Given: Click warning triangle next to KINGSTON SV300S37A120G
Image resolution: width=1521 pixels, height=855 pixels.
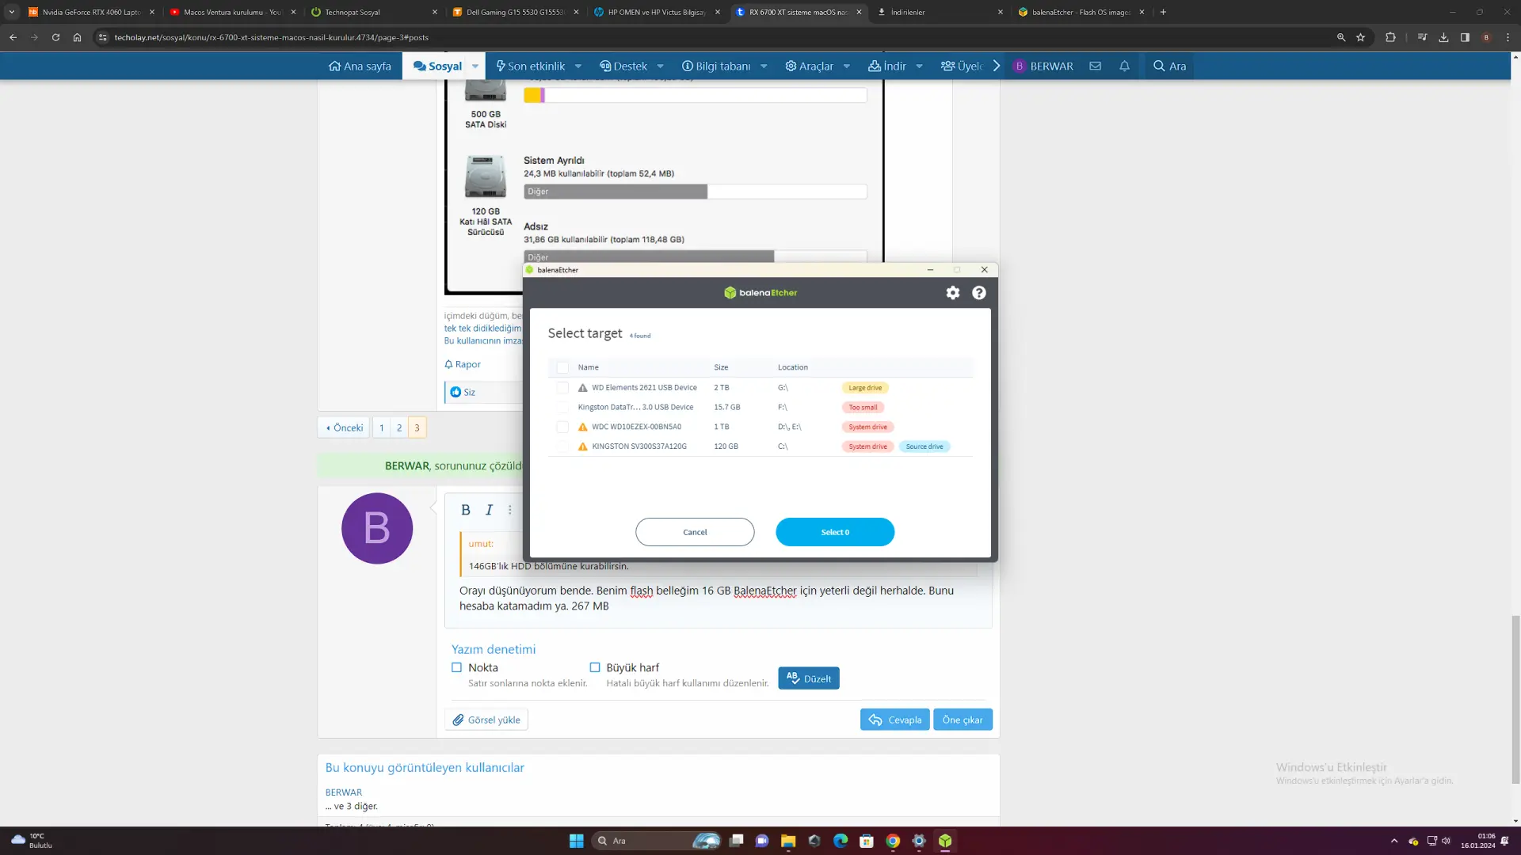Looking at the screenshot, I should 583,446.
